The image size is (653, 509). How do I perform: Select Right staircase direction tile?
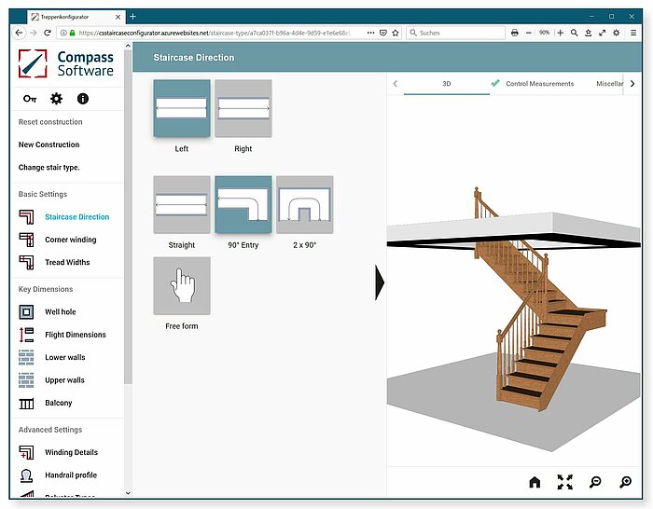(x=243, y=108)
